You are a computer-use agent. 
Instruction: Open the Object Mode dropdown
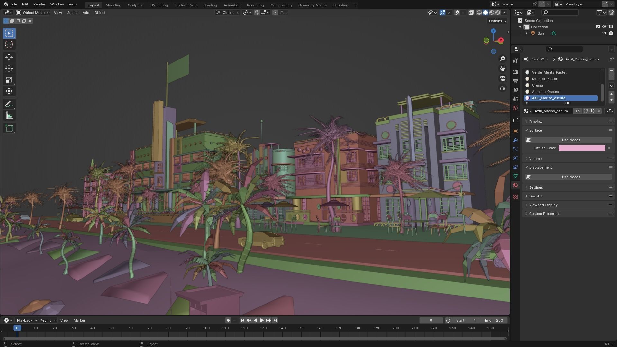33,13
